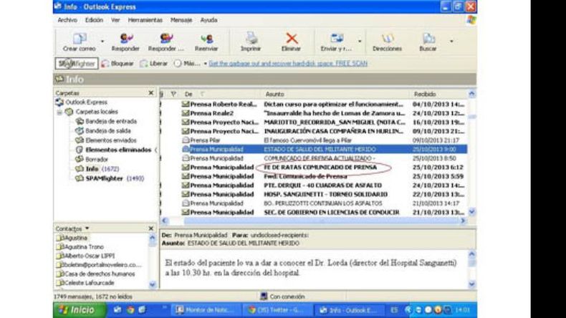Image resolution: width=566 pixels, height=318 pixels.
Task: Open Direcciones address book icon
Action: (388, 42)
